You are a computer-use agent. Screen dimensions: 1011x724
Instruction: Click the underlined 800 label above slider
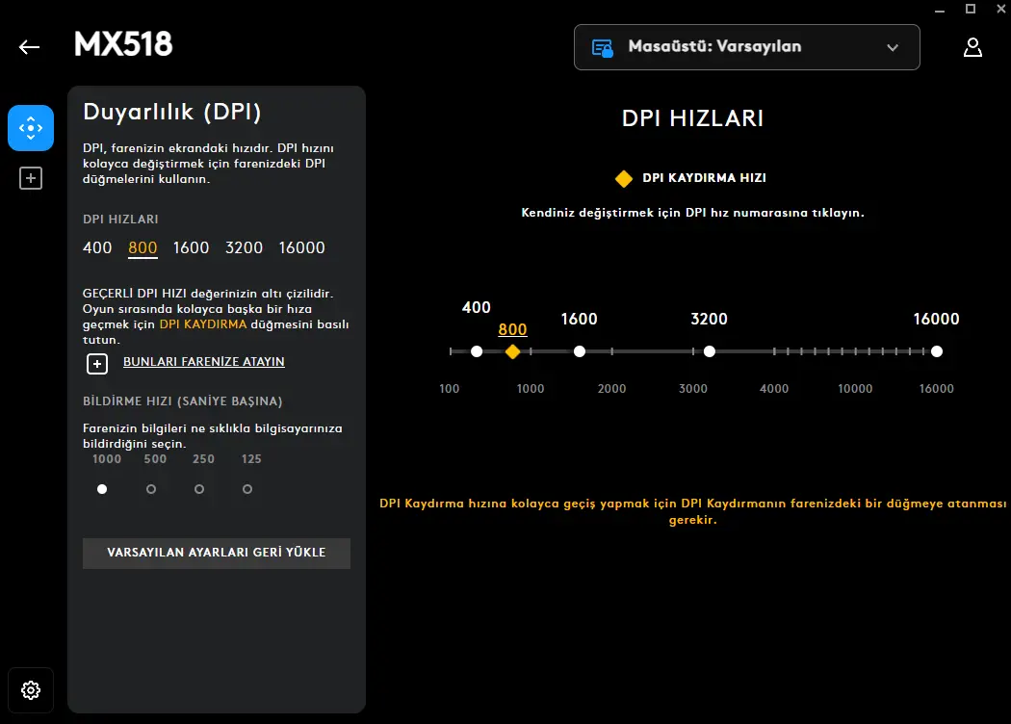512,329
